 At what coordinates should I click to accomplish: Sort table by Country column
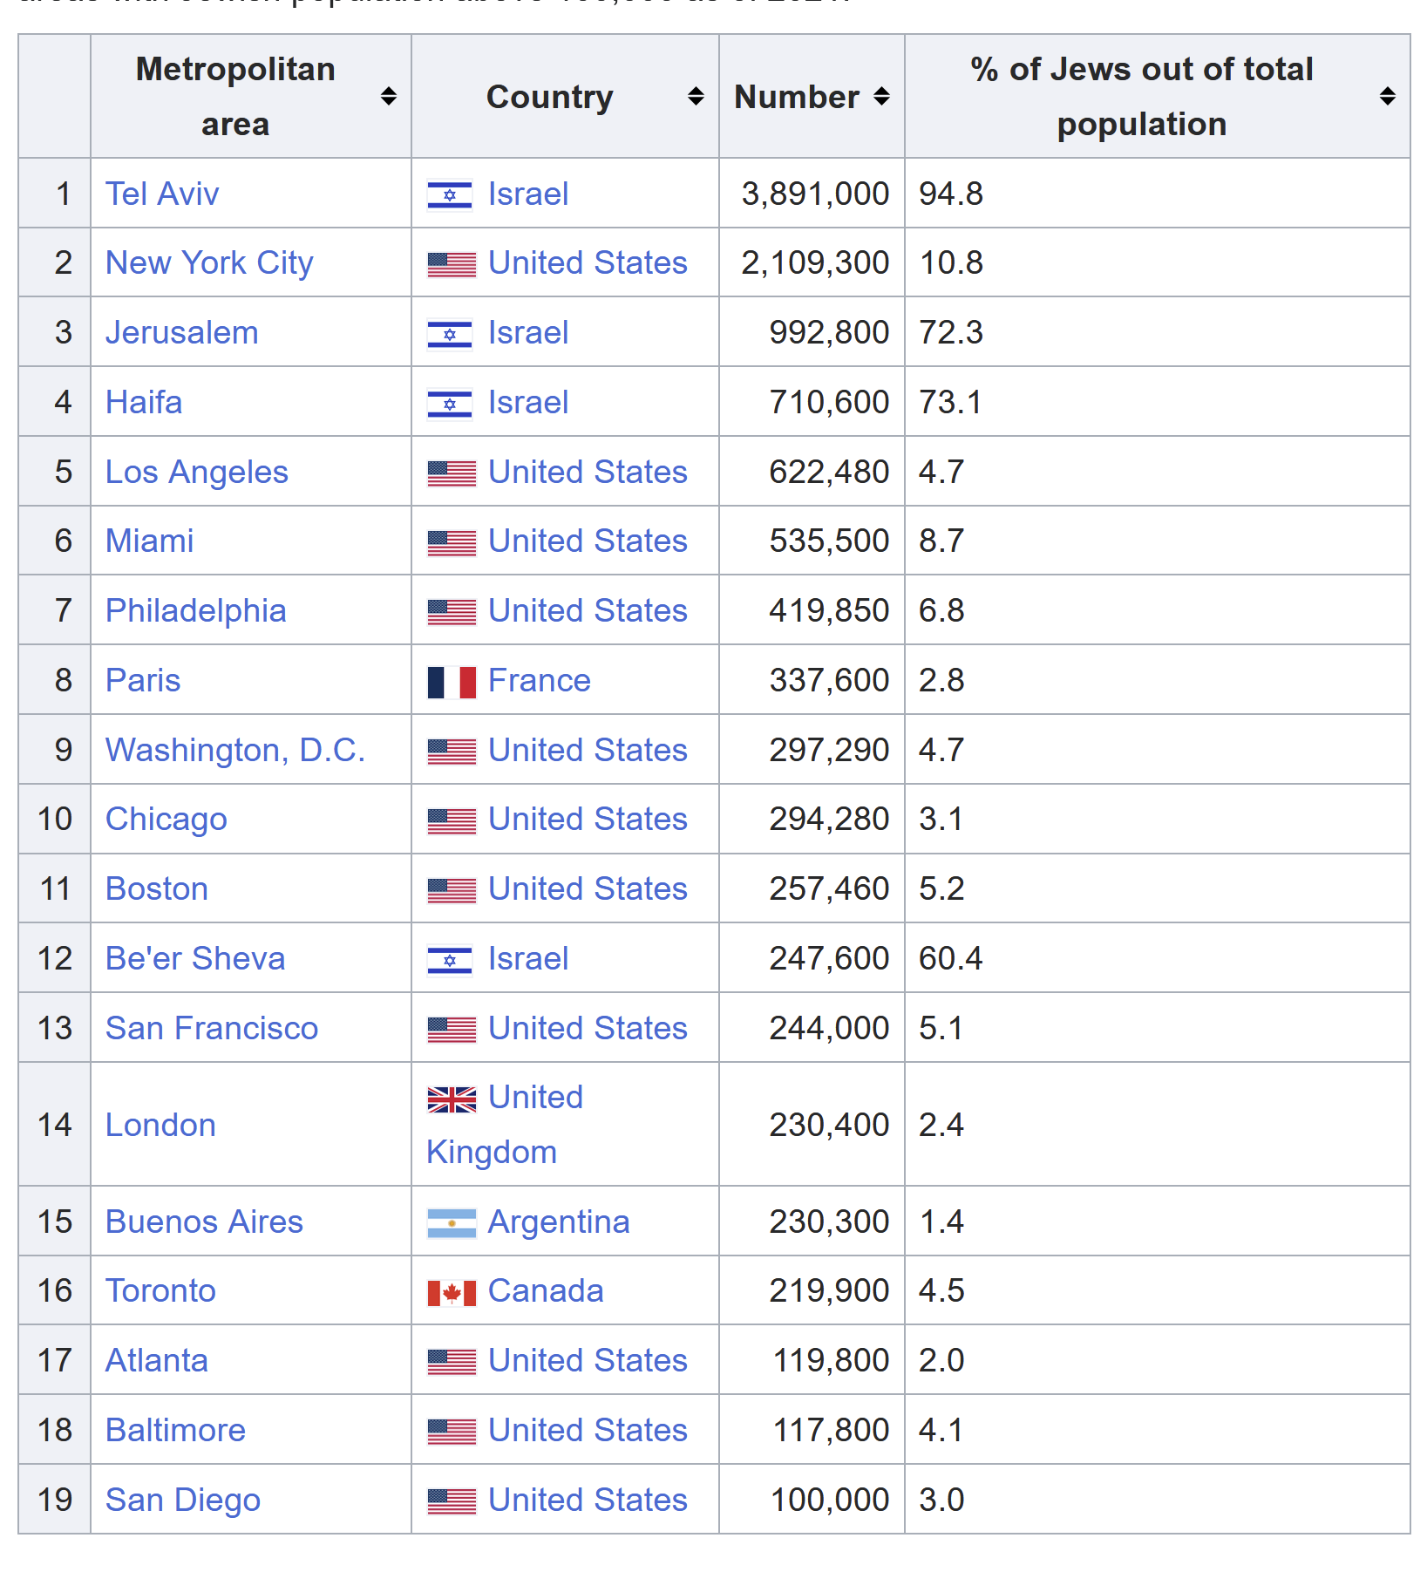pos(695,97)
